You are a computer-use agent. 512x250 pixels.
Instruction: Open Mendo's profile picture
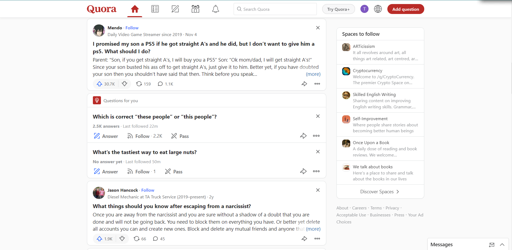click(x=99, y=31)
